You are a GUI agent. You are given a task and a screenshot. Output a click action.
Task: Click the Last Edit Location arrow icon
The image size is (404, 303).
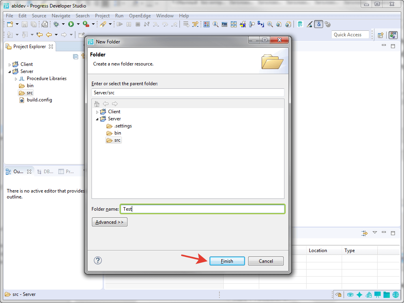39,35
